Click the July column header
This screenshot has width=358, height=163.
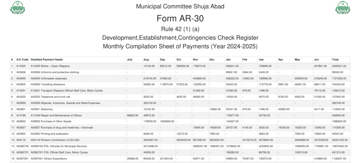[130, 60]
